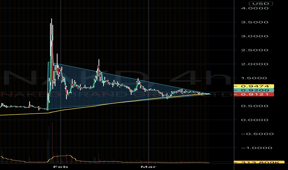The width and height of the screenshot is (288, 170).
Task: Select the yellow 0.9474 price label
Action: coord(254,86)
